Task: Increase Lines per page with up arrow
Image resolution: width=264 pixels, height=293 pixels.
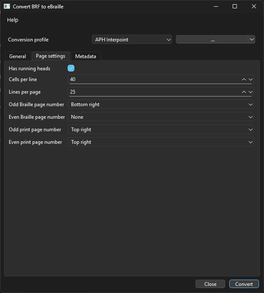Action: pos(244,92)
